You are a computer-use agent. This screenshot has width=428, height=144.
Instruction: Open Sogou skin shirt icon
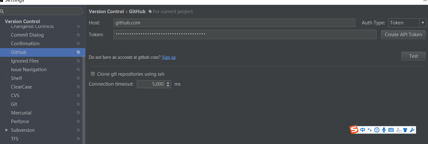(405, 130)
